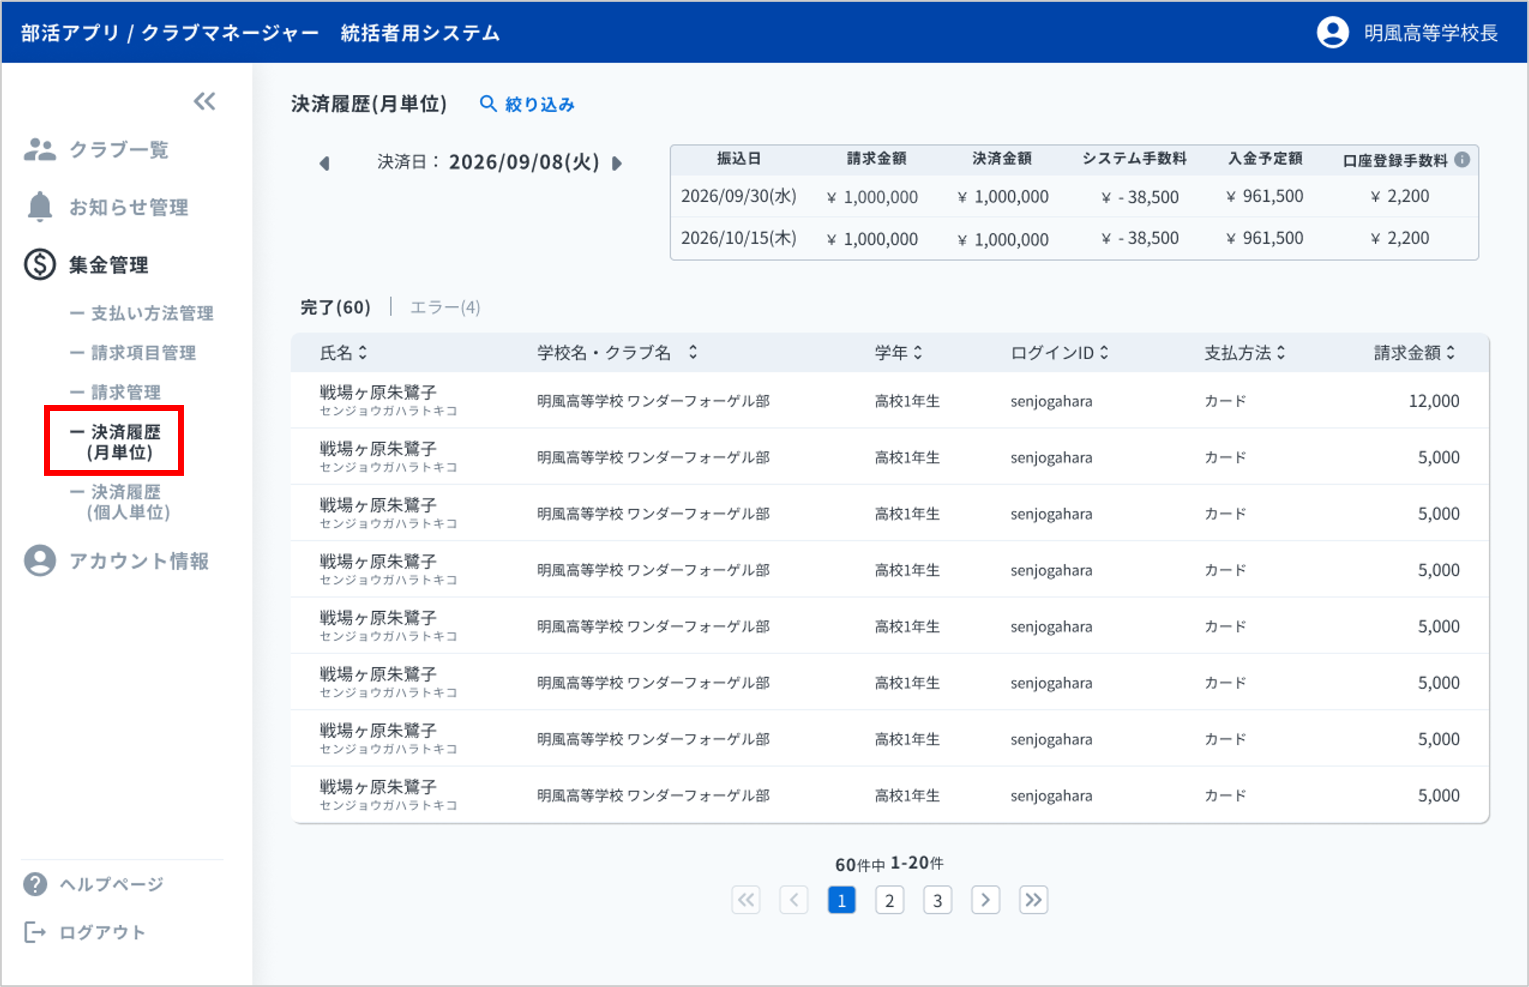Viewport: 1529px width, 987px height.
Task: Open the ヘルプページ link
Action: point(112,885)
